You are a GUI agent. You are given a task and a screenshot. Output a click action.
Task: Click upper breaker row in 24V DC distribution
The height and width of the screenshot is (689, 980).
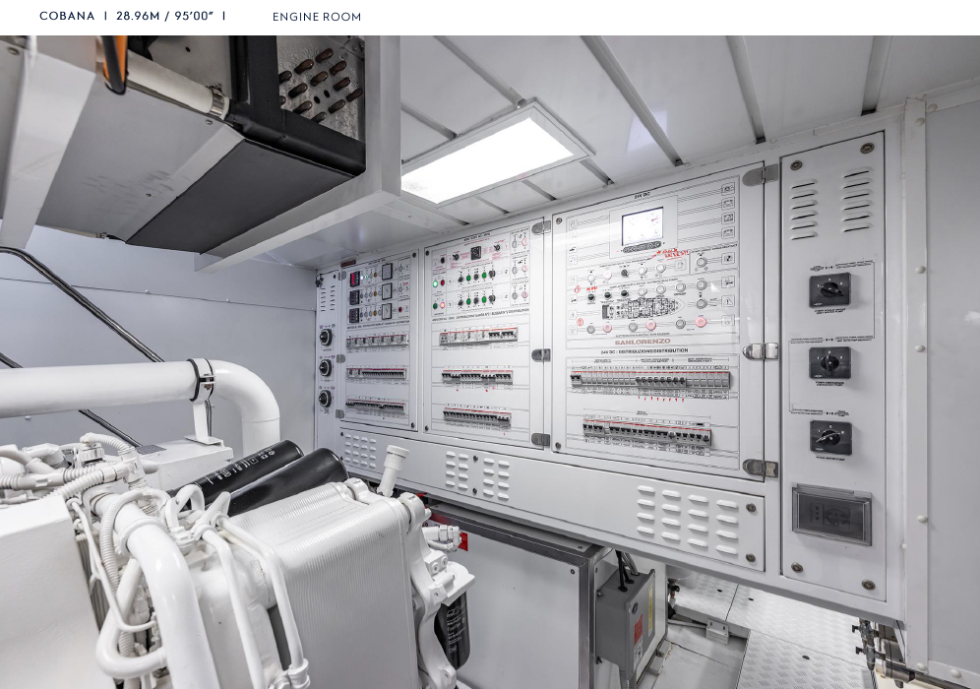click(x=651, y=380)
